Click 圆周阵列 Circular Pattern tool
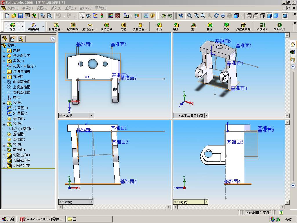The width and height of the screenshot is (297, 223). tap(279, 26)
